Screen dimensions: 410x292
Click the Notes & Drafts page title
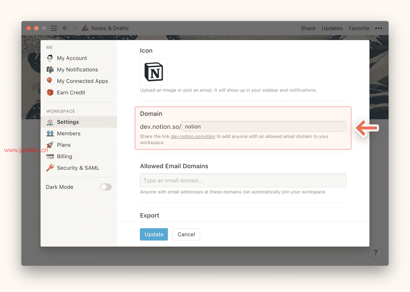pyautogui.click(x=110, y=28)
